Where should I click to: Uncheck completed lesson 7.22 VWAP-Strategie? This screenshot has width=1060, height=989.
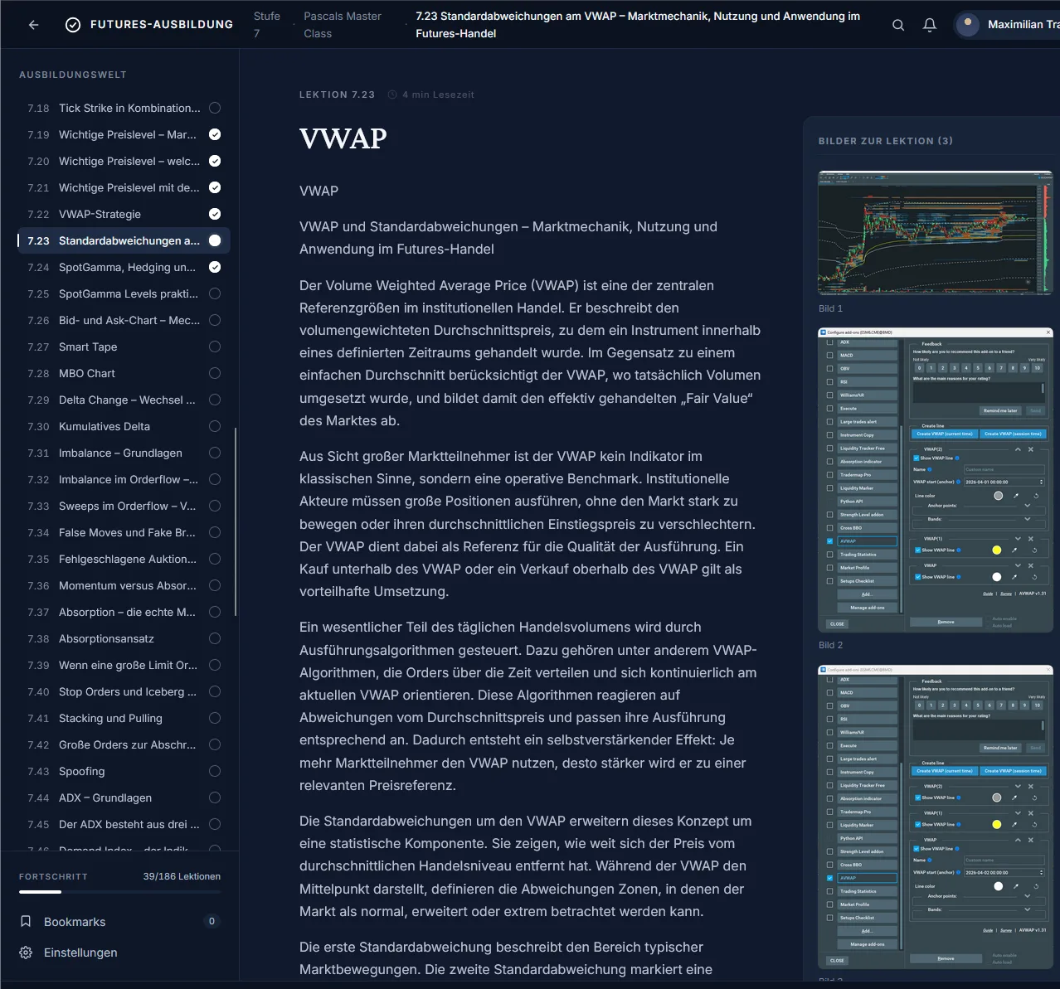(215, 214)
